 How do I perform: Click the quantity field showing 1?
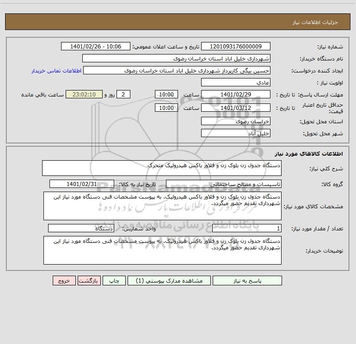pyautogui.click(x=247, y=228)
